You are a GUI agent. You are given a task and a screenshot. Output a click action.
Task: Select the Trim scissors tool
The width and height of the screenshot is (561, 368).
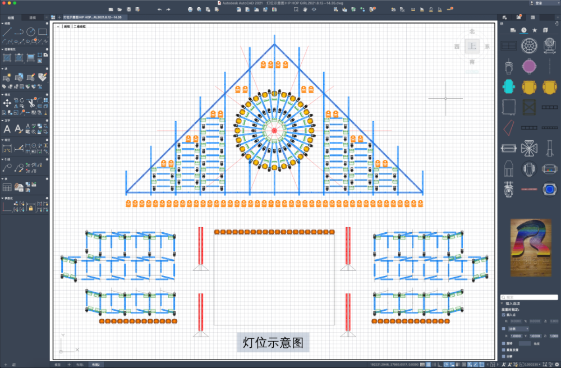tap(31, 104)
